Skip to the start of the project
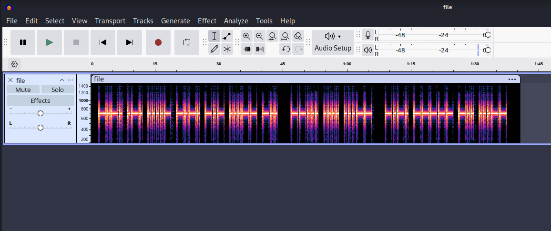 pyautogui.click(x=103, y=42)
